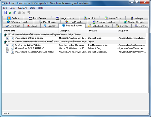Click the Save toolbar icon
Viewport: 151px width, 117px height.
click(x=5, y=12)
